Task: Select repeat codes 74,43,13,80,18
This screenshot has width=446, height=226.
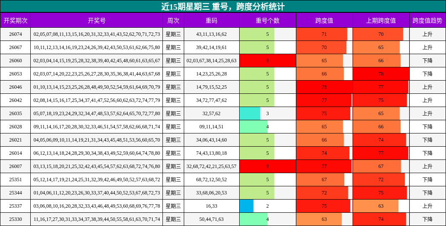Action: coord(211,153)
